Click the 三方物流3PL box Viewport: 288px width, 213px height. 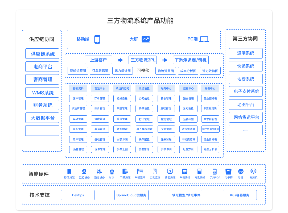143,60
